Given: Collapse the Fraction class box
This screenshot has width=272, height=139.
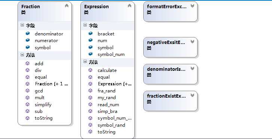Looking at the screenshot, I should (x=67, y=6).
